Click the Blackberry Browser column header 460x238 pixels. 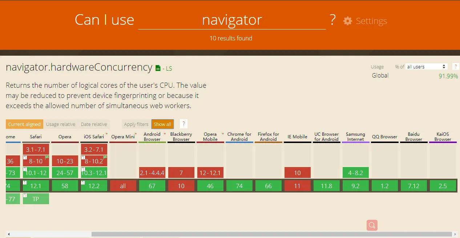(181, 137)
